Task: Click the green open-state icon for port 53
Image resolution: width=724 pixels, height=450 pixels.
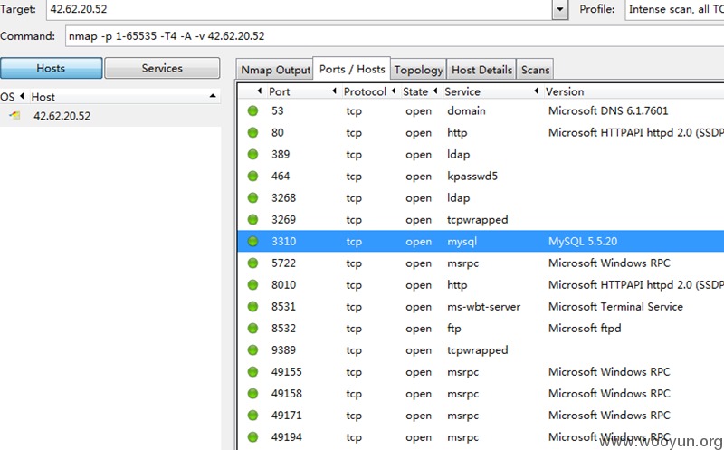Action: tap(252, 110)
